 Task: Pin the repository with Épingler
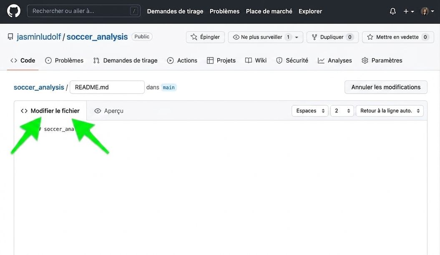point(205,37)
